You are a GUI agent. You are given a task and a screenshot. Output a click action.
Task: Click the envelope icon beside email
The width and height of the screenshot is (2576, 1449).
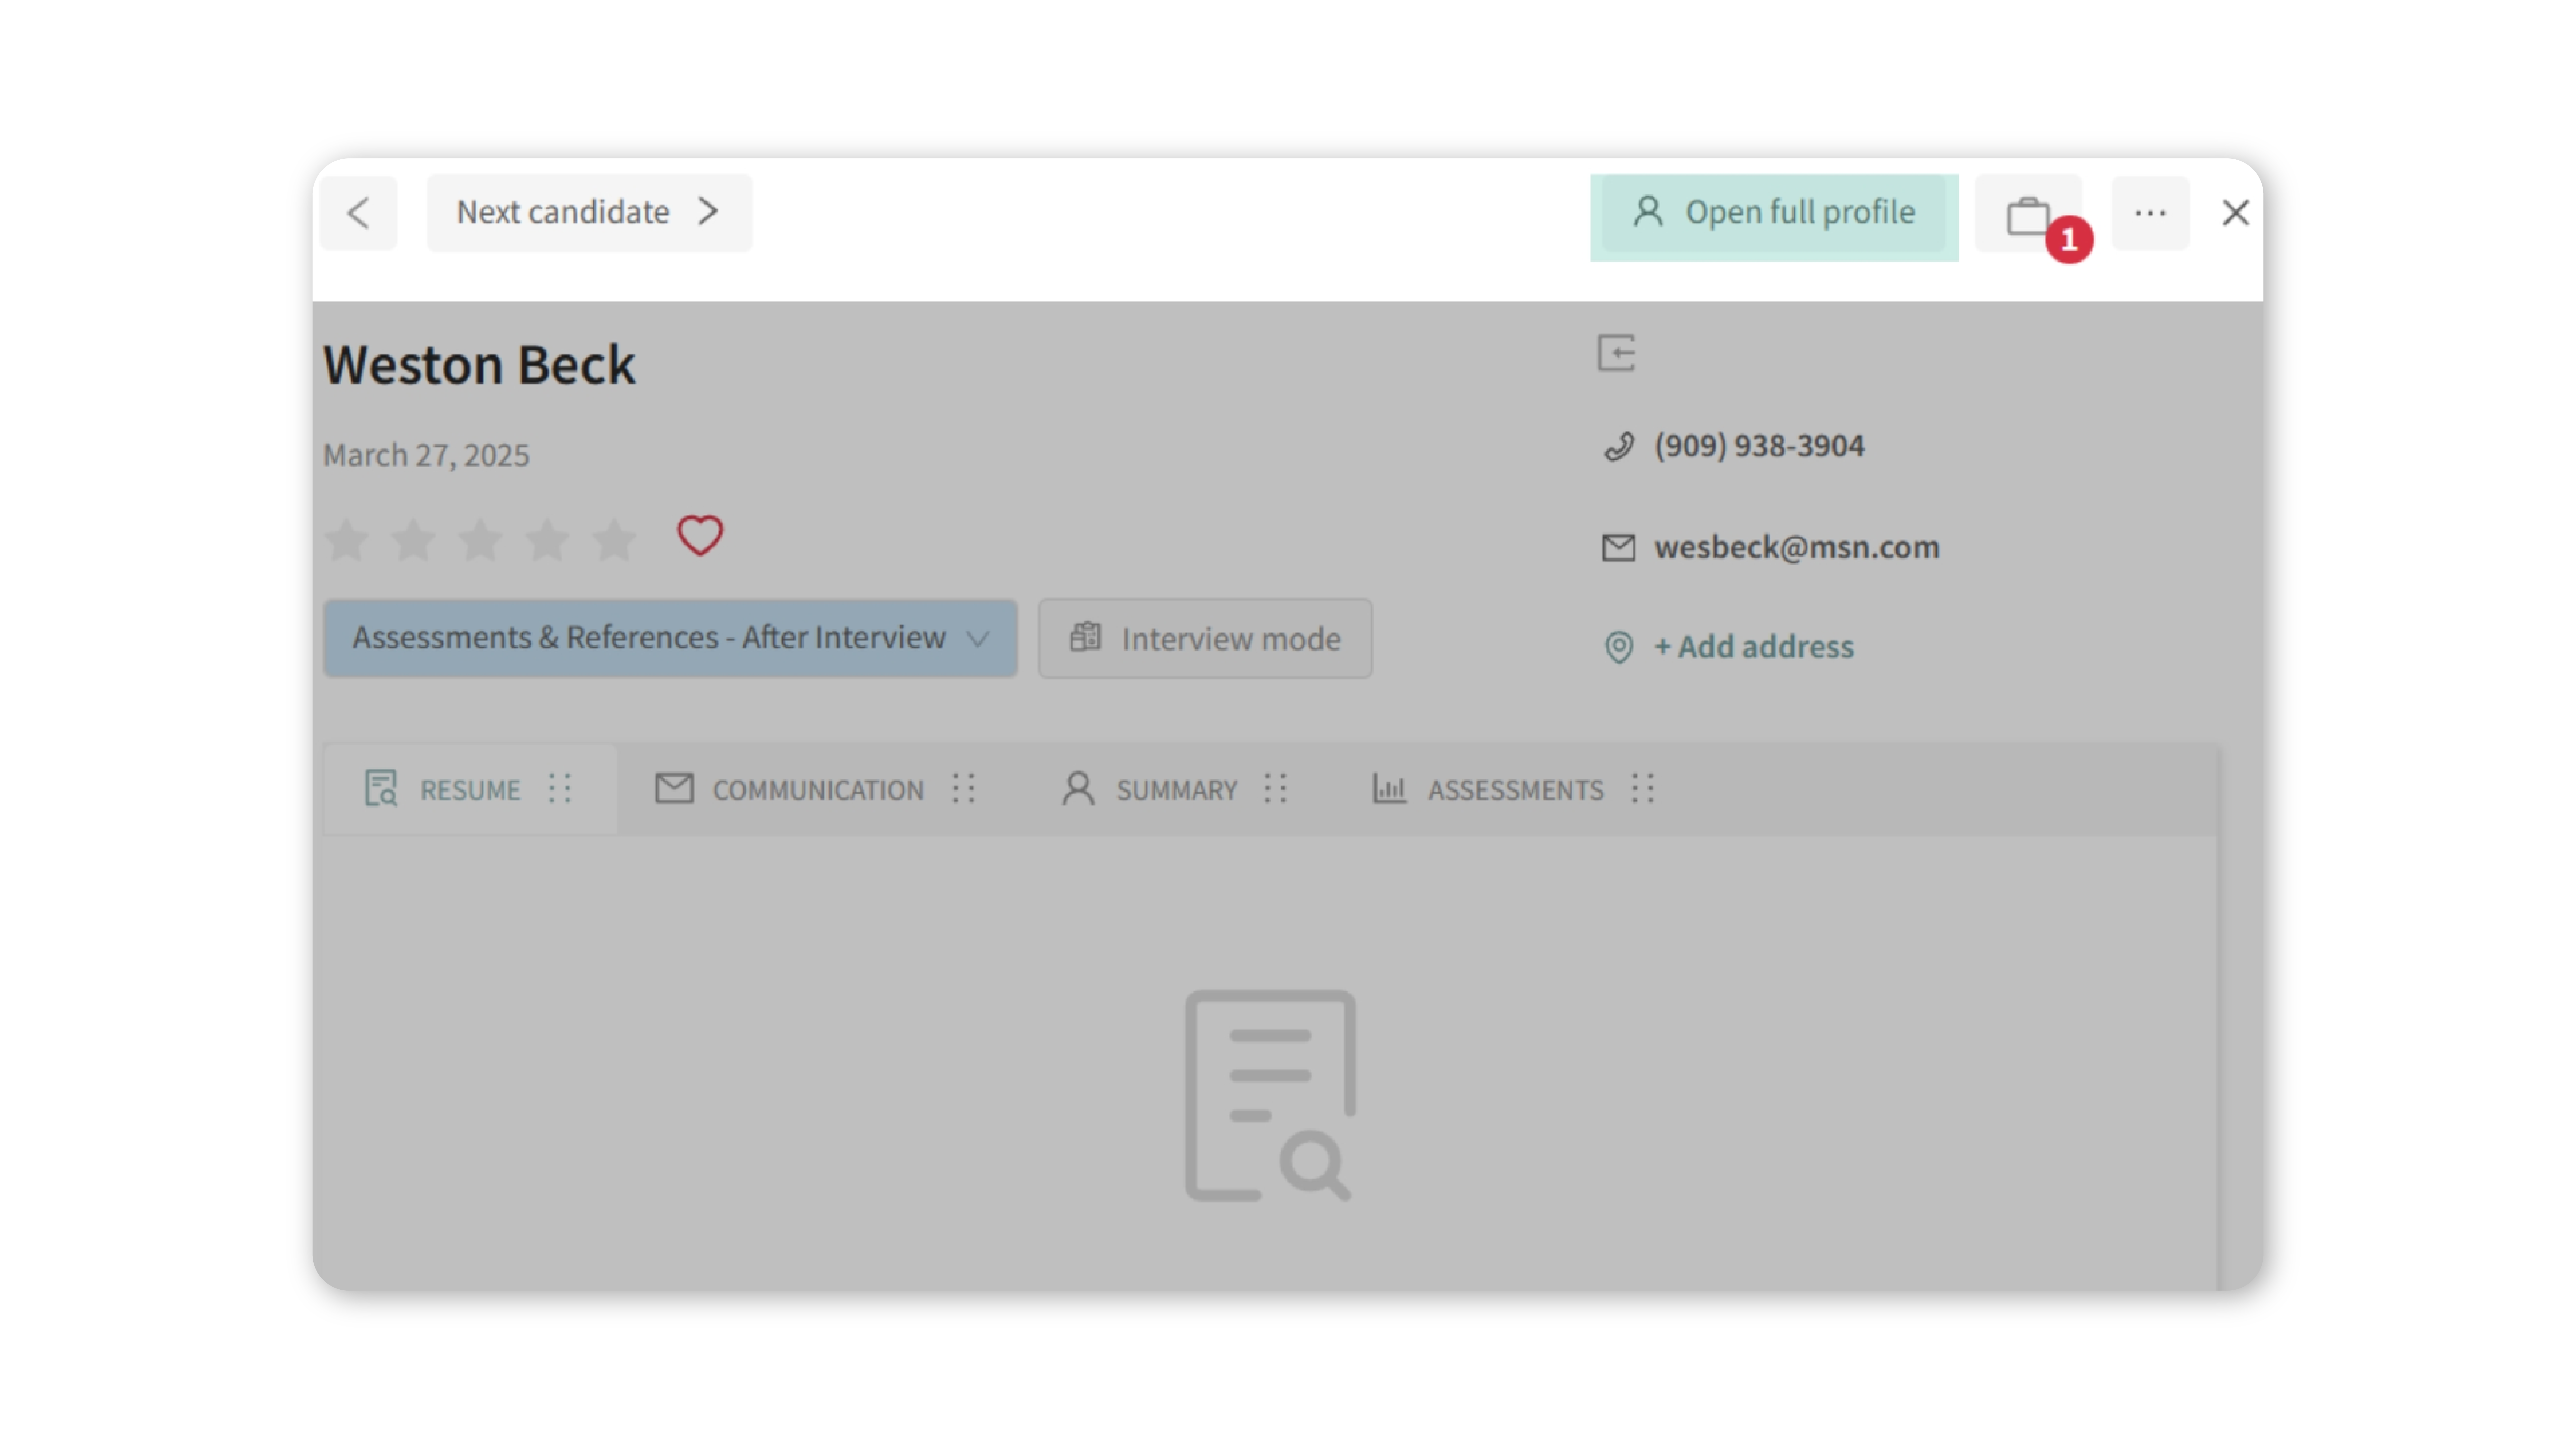pos(1619,548)
